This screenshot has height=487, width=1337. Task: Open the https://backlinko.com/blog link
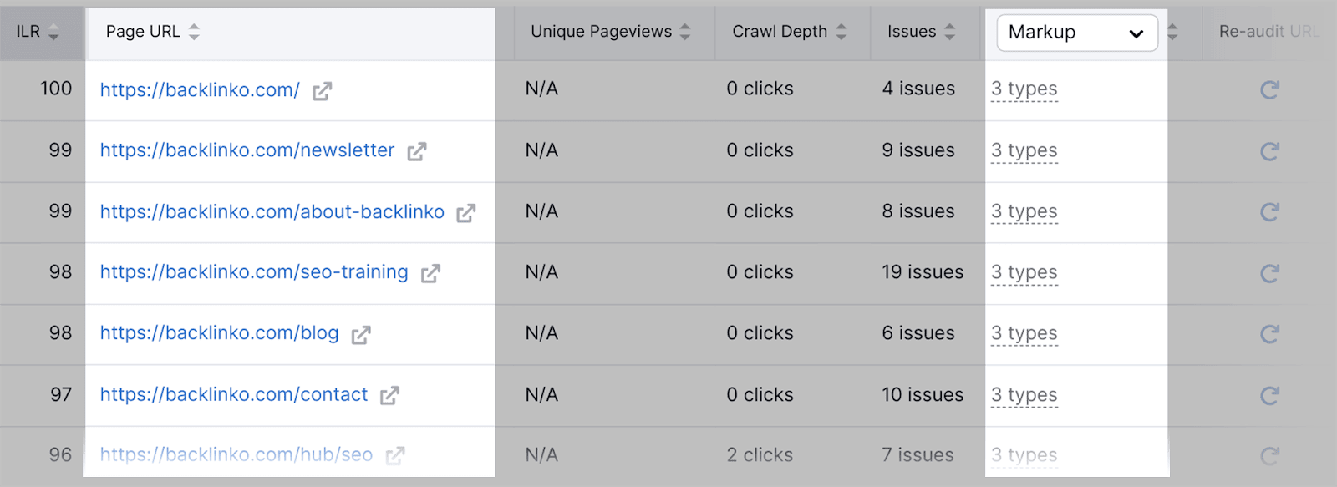point(219,334)
